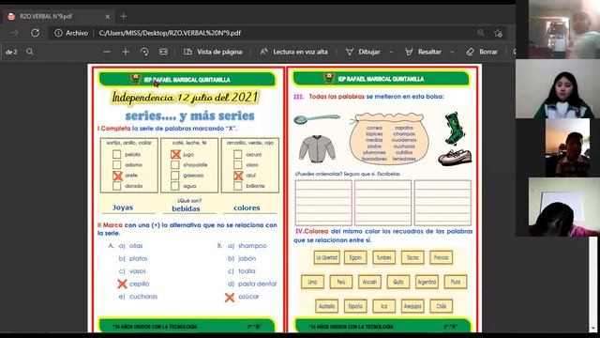
Task: Fit page to width
Action: [163, 52]
